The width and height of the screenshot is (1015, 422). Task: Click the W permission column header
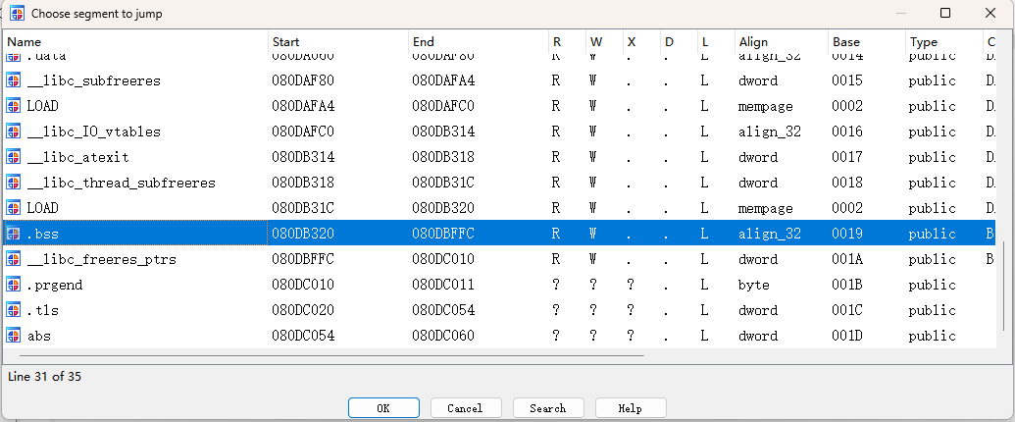[605, 42]
